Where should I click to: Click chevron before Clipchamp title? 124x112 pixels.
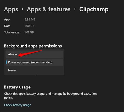pyautogui.click(x=75, y=9)
